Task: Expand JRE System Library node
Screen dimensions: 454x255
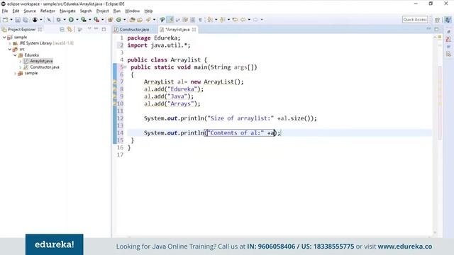Action: tap(10, 43)
